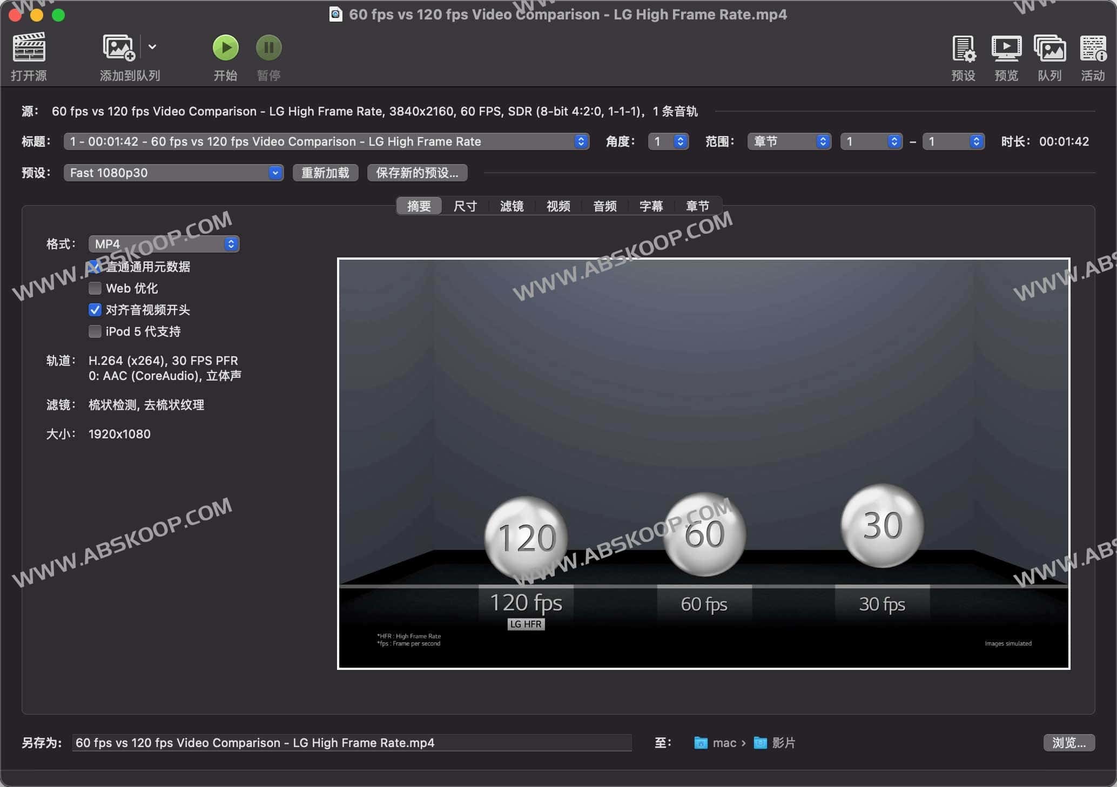Click the 角度 value stepper
This screenshot has height=787, width=1117.
[681, 141]
